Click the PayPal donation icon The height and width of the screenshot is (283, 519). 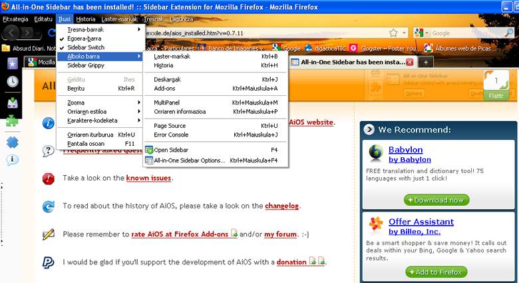pyautogui.click(x=49, y=262)
